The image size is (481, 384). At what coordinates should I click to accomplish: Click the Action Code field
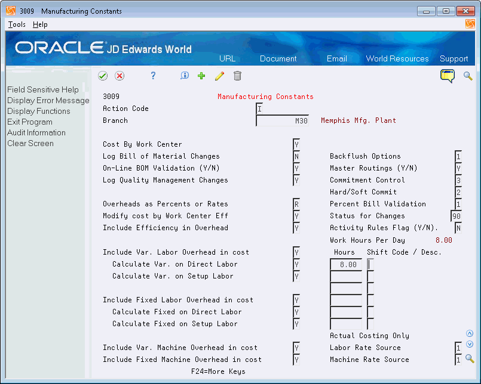click(259, 109)
